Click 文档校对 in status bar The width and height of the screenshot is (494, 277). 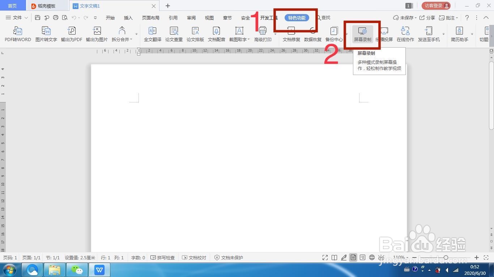coord(194,258)
